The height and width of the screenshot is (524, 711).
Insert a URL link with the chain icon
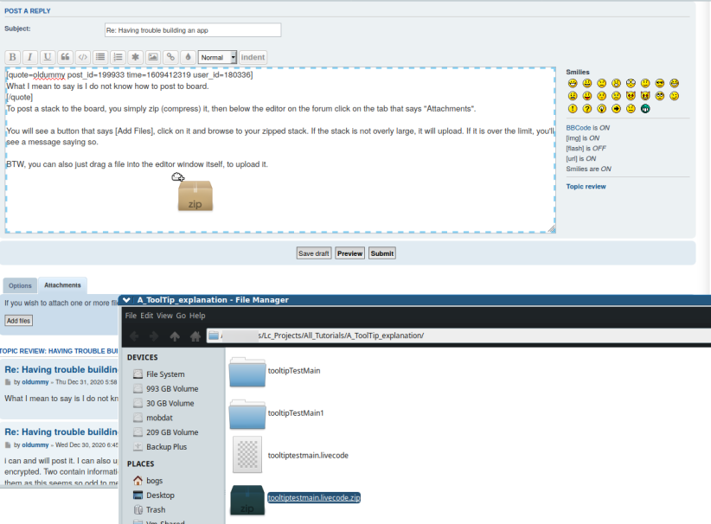tap(170, 57)
